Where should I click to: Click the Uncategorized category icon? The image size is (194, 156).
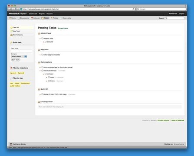click(x=39, y=102)
